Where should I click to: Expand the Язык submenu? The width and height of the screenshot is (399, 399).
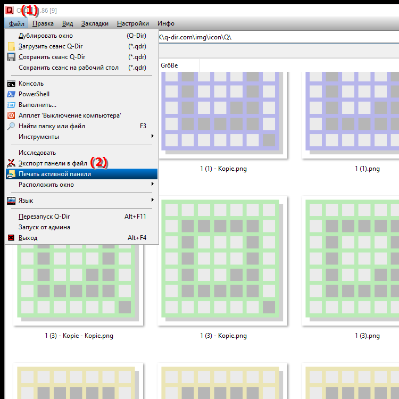81,201
